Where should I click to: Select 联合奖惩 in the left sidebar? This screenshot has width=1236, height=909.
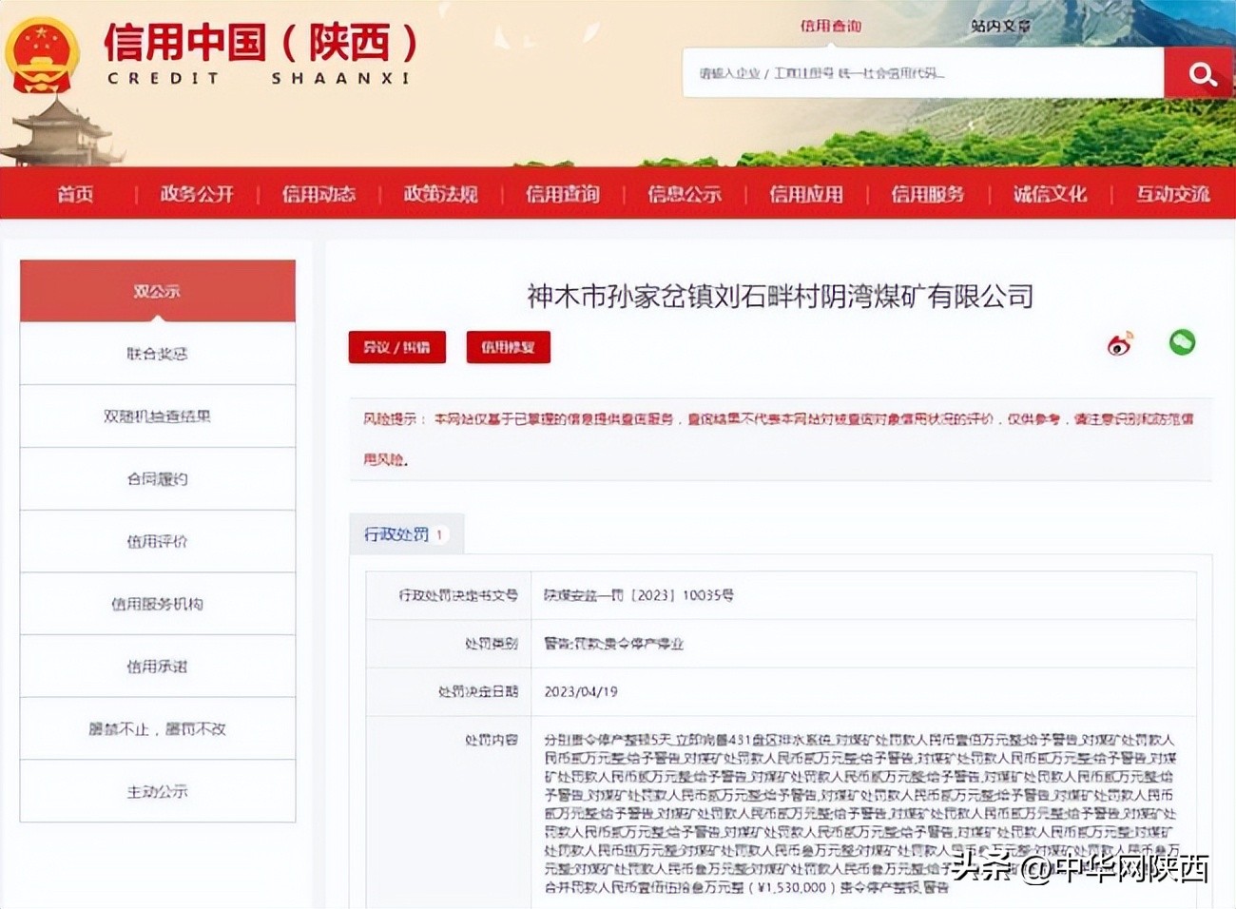tap(157, 353)
